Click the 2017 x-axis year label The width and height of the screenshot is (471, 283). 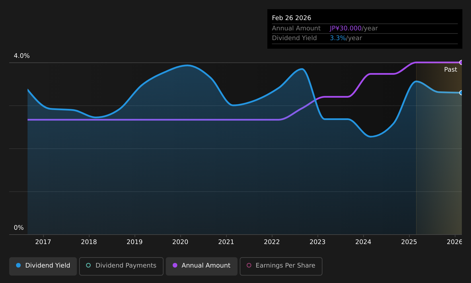tap(43, 242)
